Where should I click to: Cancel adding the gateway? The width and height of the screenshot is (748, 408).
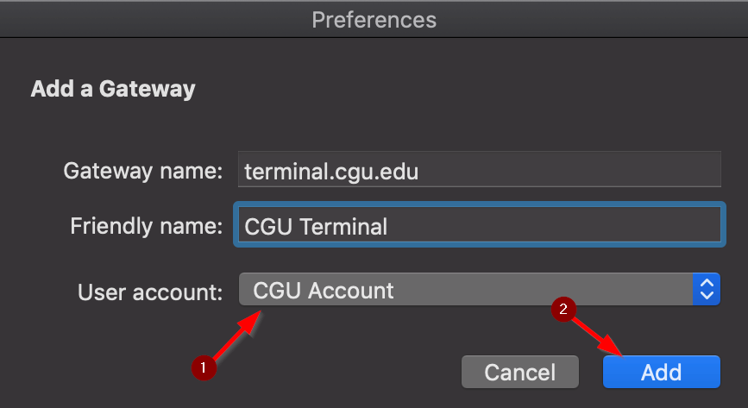pyautogui.click(x=520, y=372)
